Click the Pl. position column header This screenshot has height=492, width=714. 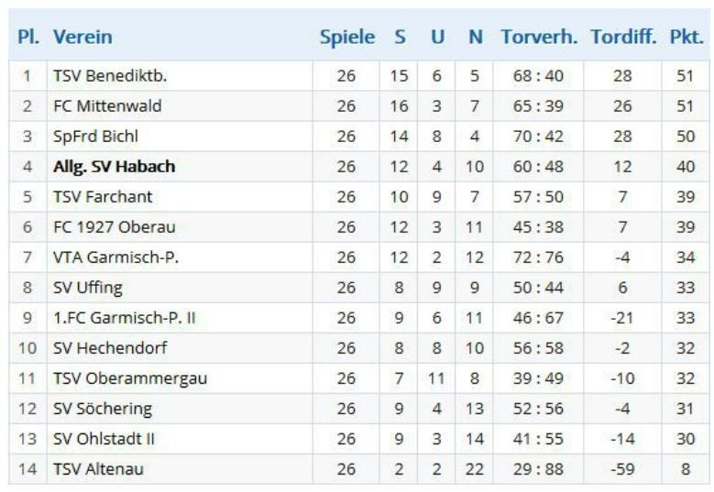tap(27, 38)
